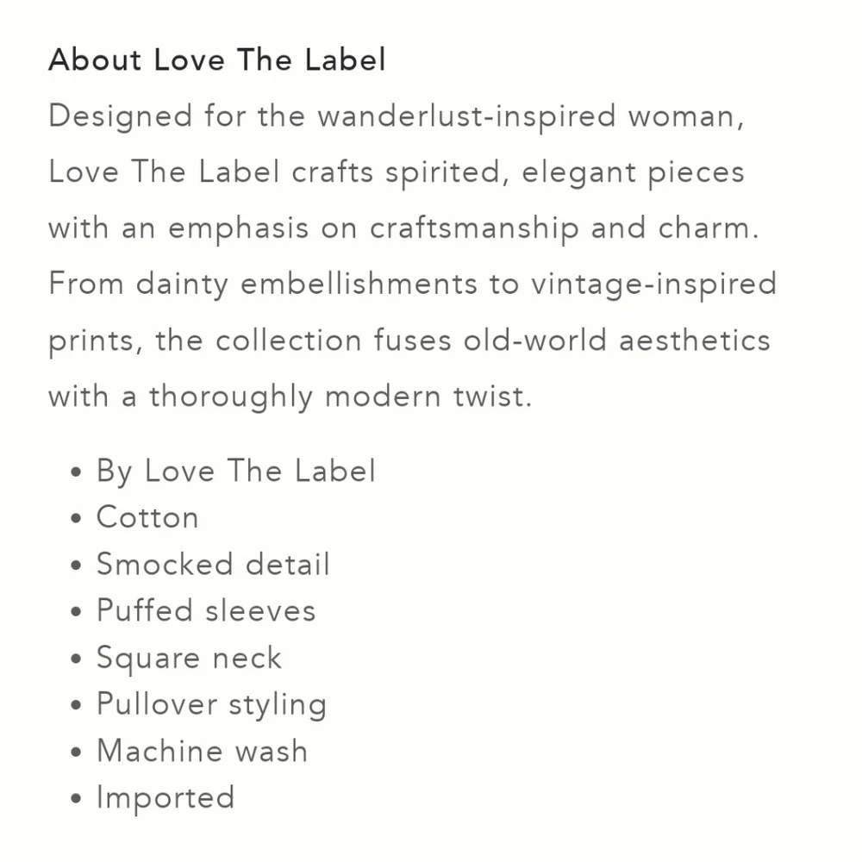Click the "Imported" list entry
This screenshot has width=862, height=862.
[166, 797]
